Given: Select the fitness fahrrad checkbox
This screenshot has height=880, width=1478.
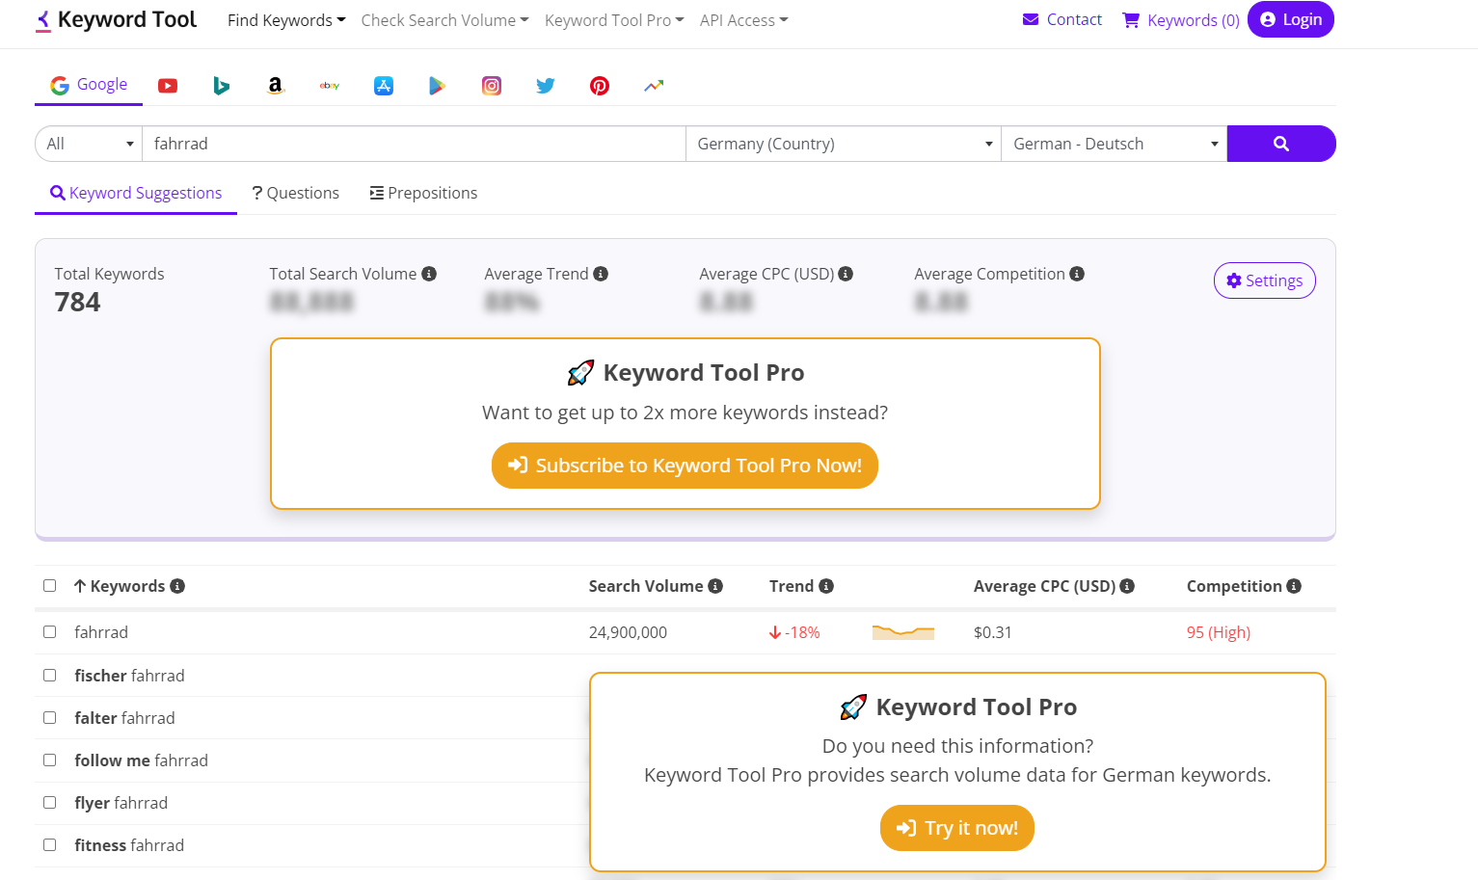Looking at the screenshot, I should (x=50, y=845).
